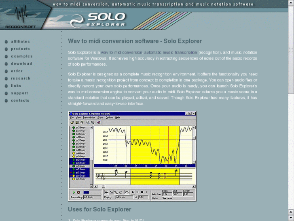Toggle the music score view button
This screenshot has height=221, width=294.
point(121,192)
